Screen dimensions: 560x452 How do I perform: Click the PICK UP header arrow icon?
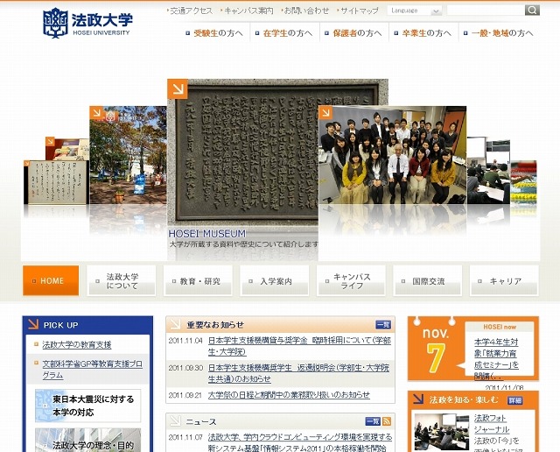coord(33,324)
